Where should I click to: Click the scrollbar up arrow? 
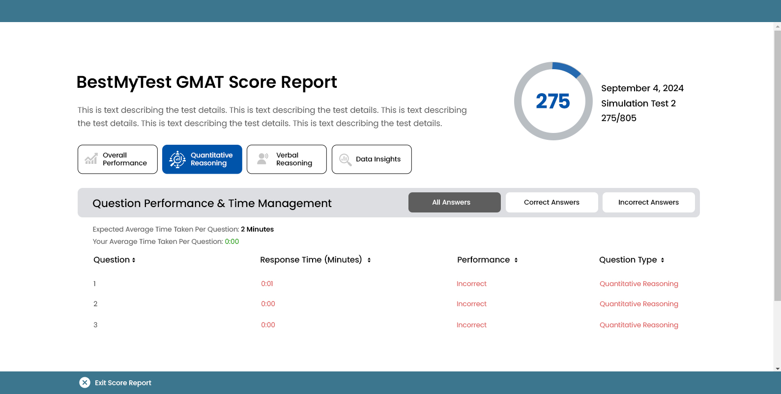click(x=778, y=26)
